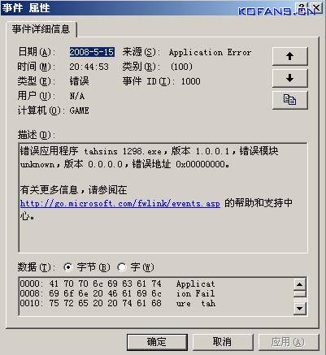The width and height of the screenshot is (326, 355).
Task: Click the 取消 button
Action: (x=223, y=342)
